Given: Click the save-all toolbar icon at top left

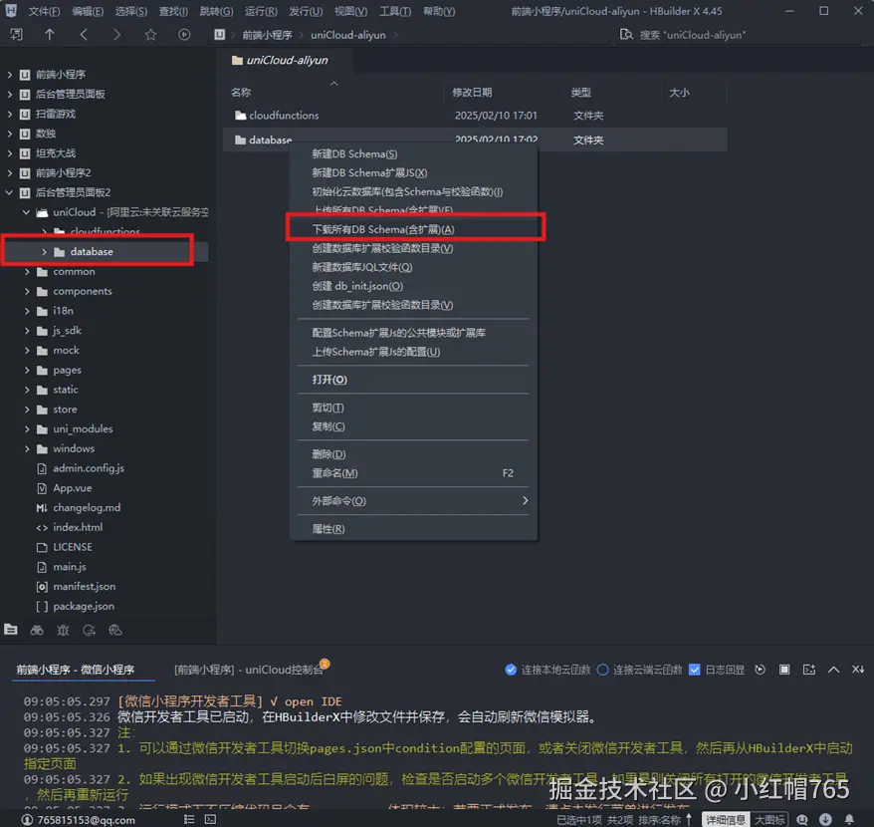Looking at the screenshot, I should [16, 35].
